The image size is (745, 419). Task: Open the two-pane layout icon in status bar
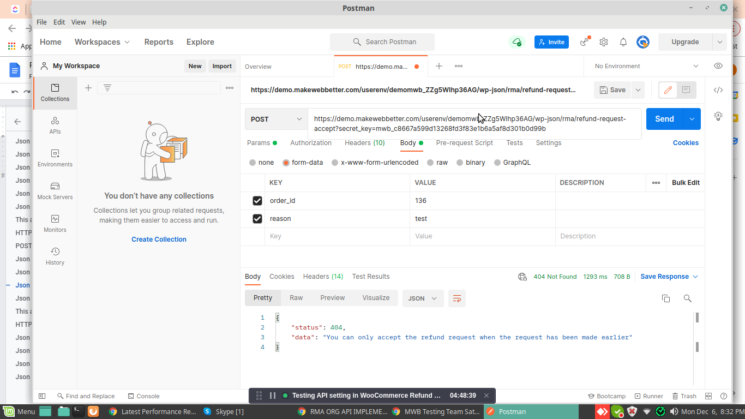708,396
